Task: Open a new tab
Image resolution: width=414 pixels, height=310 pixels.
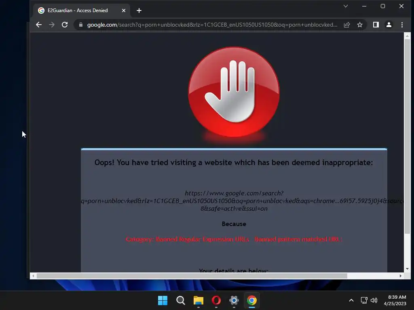Action: pyautogui.click(x=139, y=10)
